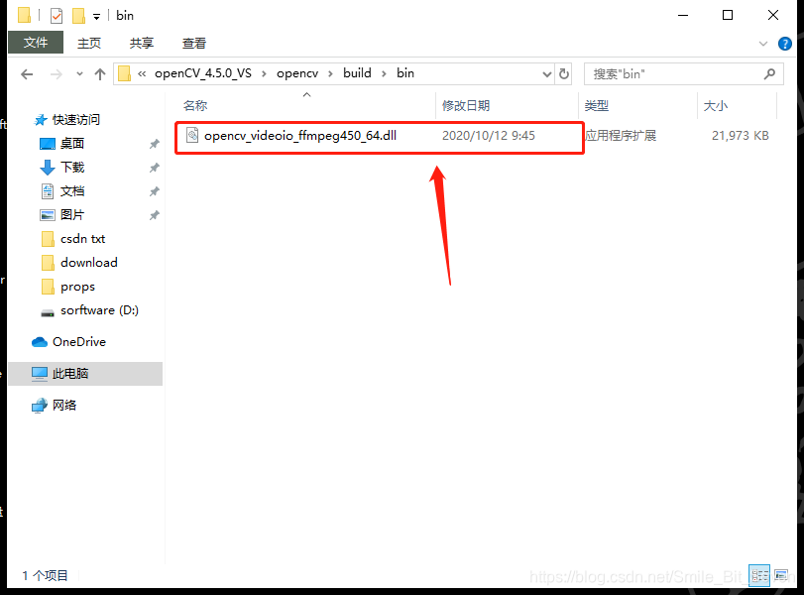This screenshot has width=804, height=595.
Task: Click the quick access star icon
Action: tap(41, 120)
